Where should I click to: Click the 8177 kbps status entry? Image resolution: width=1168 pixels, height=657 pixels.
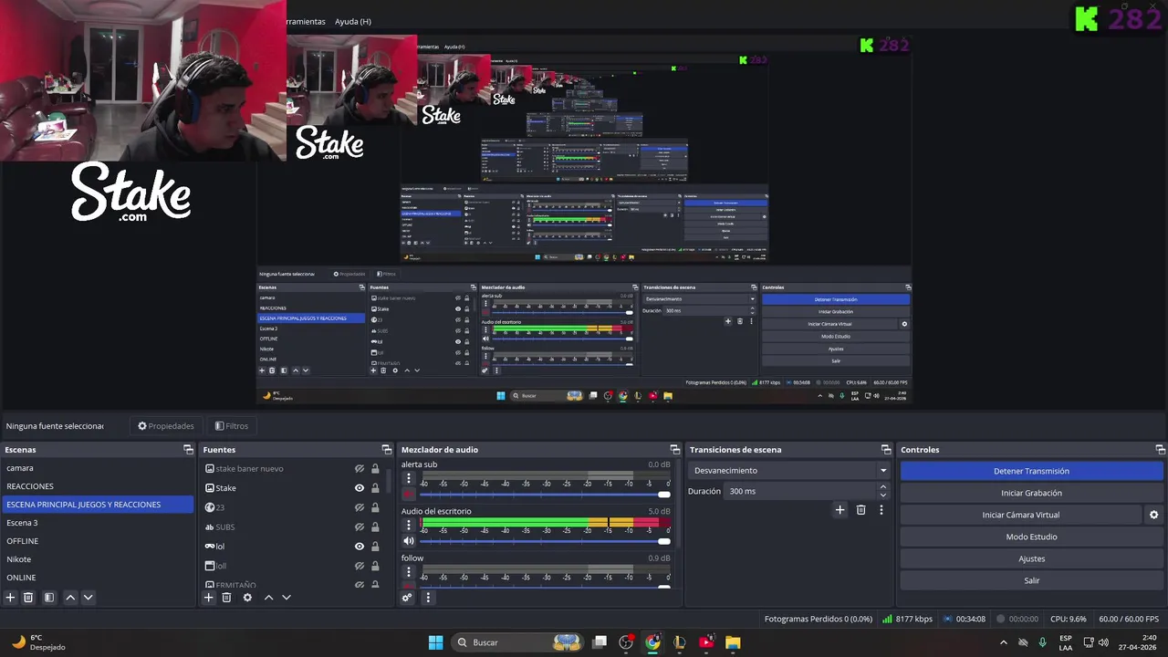pos(907,619)
